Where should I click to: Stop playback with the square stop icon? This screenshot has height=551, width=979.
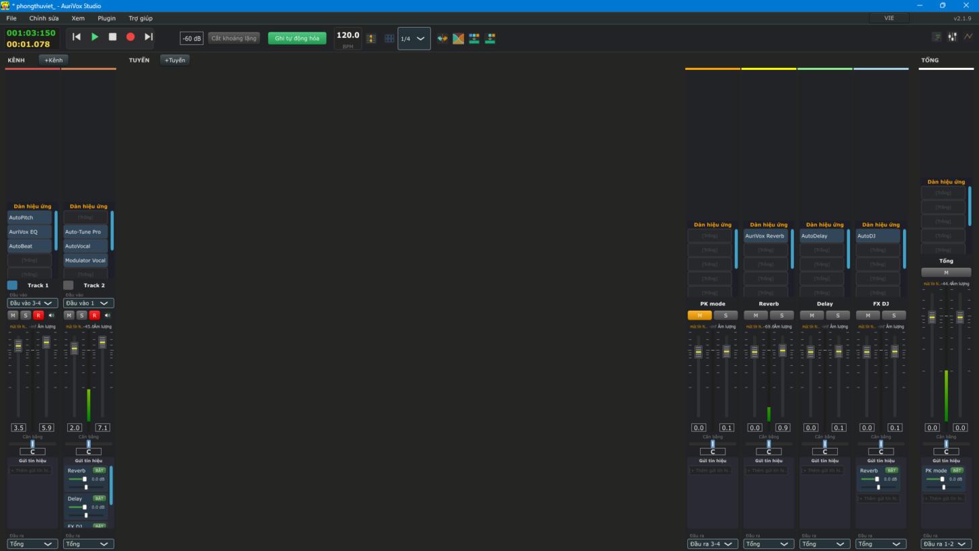tap(113, 37)
